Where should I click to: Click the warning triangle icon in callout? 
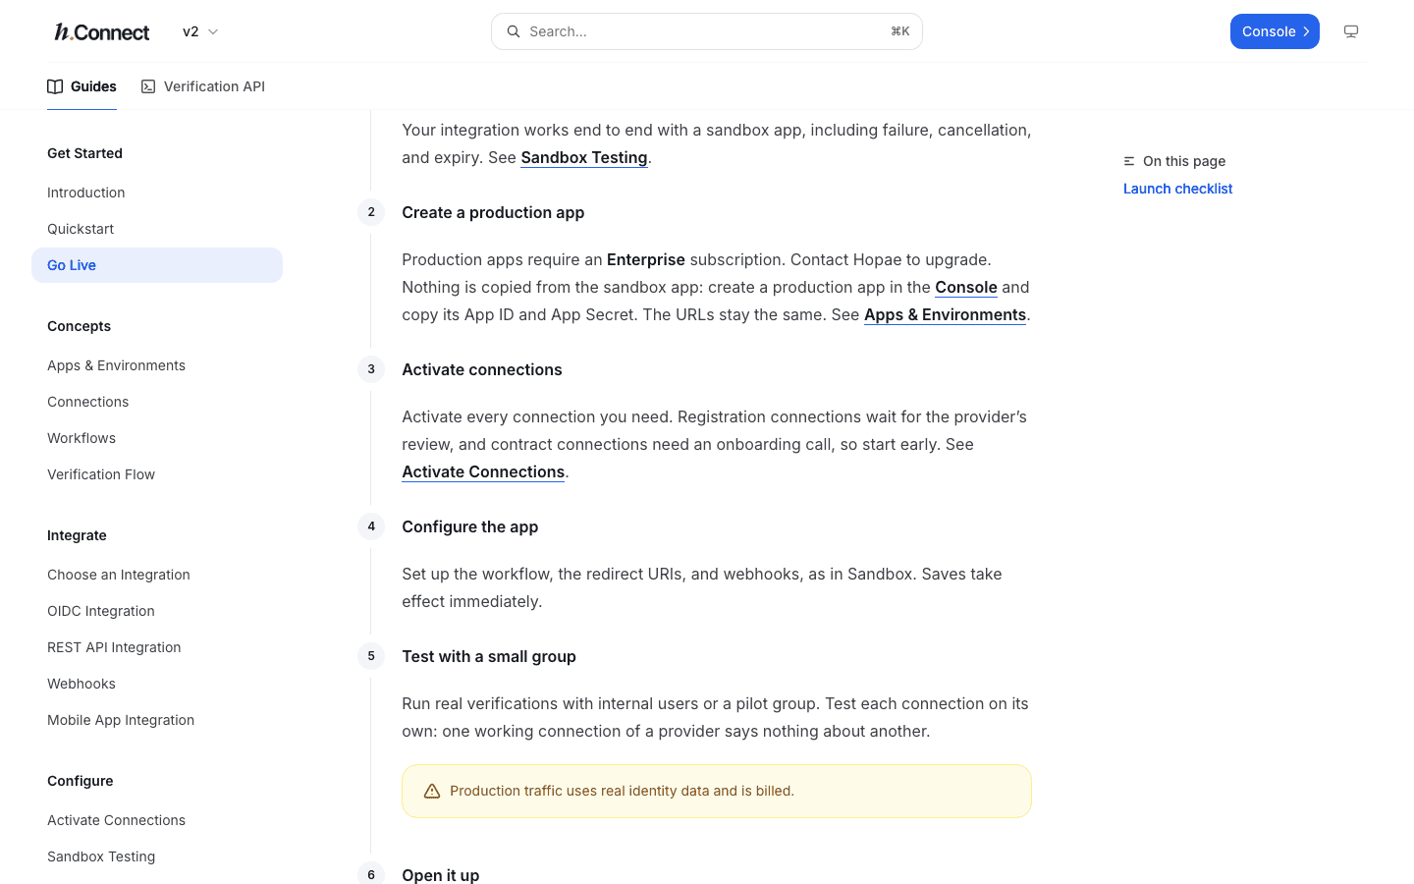pos(432,791)
